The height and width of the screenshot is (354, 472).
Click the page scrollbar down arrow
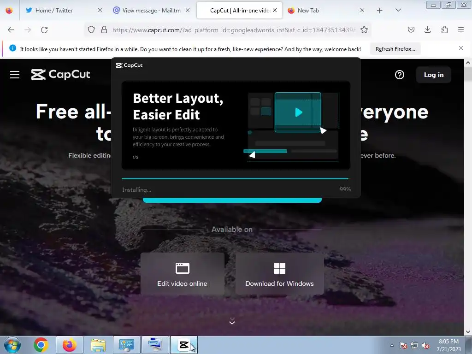pyautogui.click(x=468, y=332)
